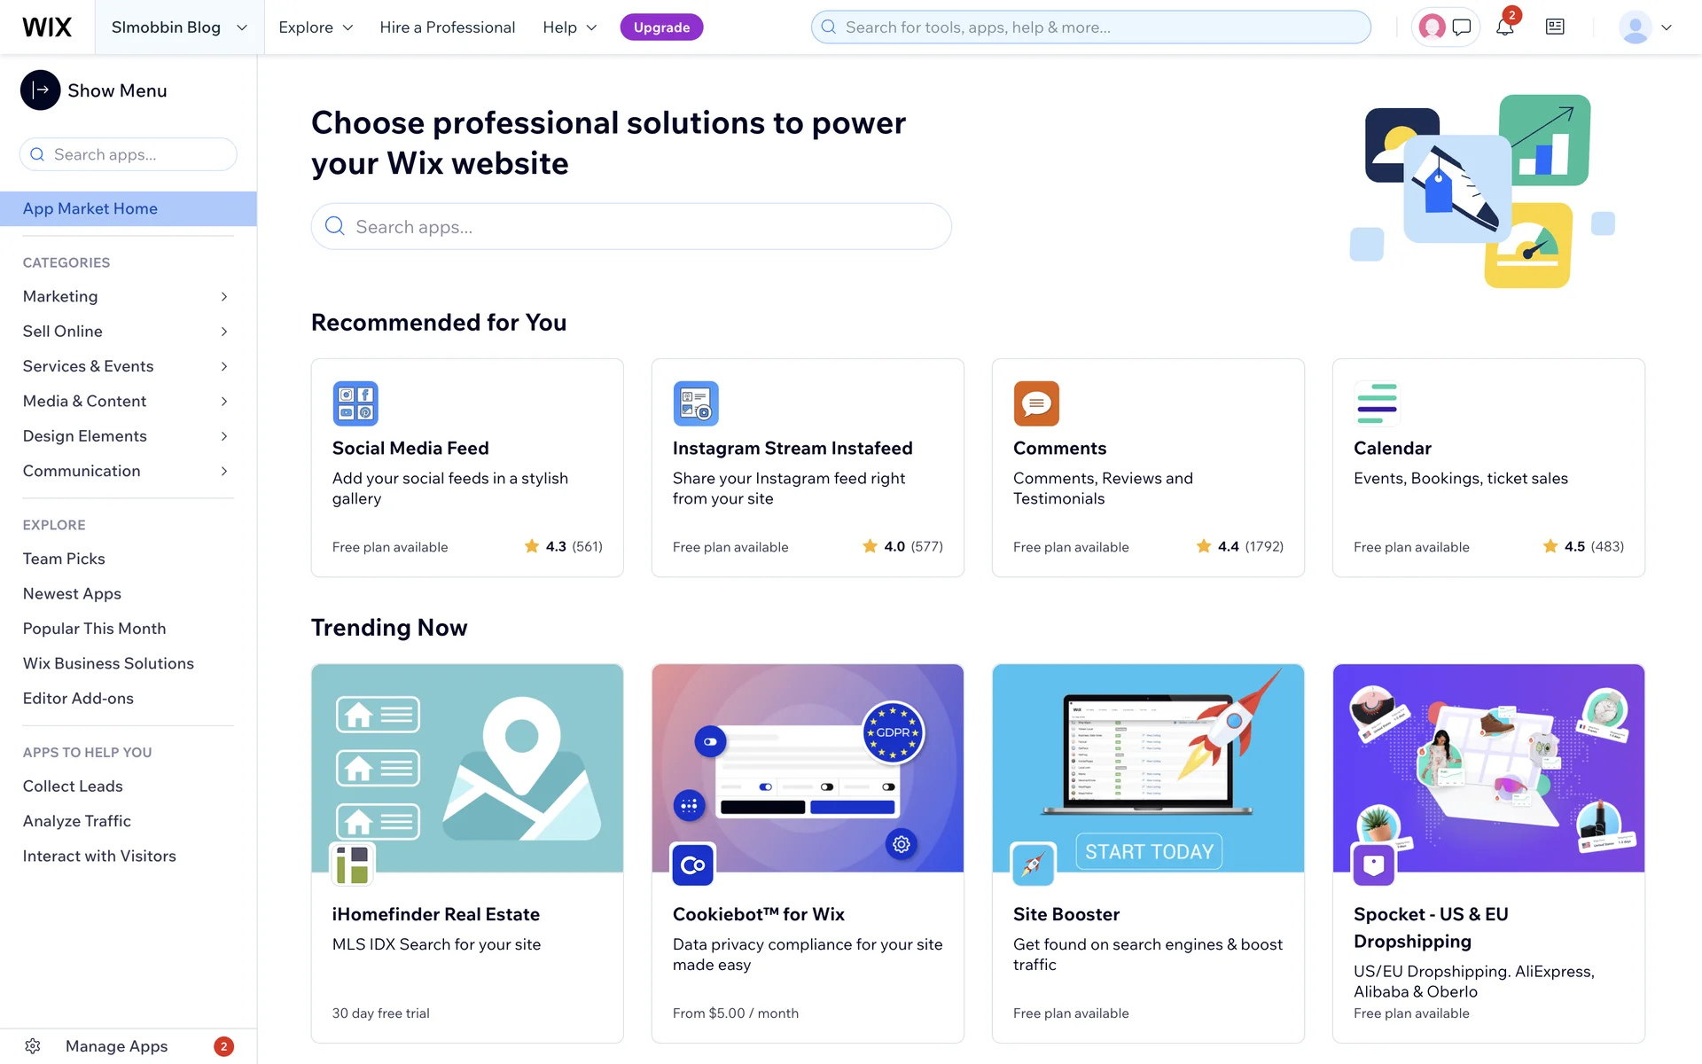Open the user account avatar dropdown

click(1645, 27)
